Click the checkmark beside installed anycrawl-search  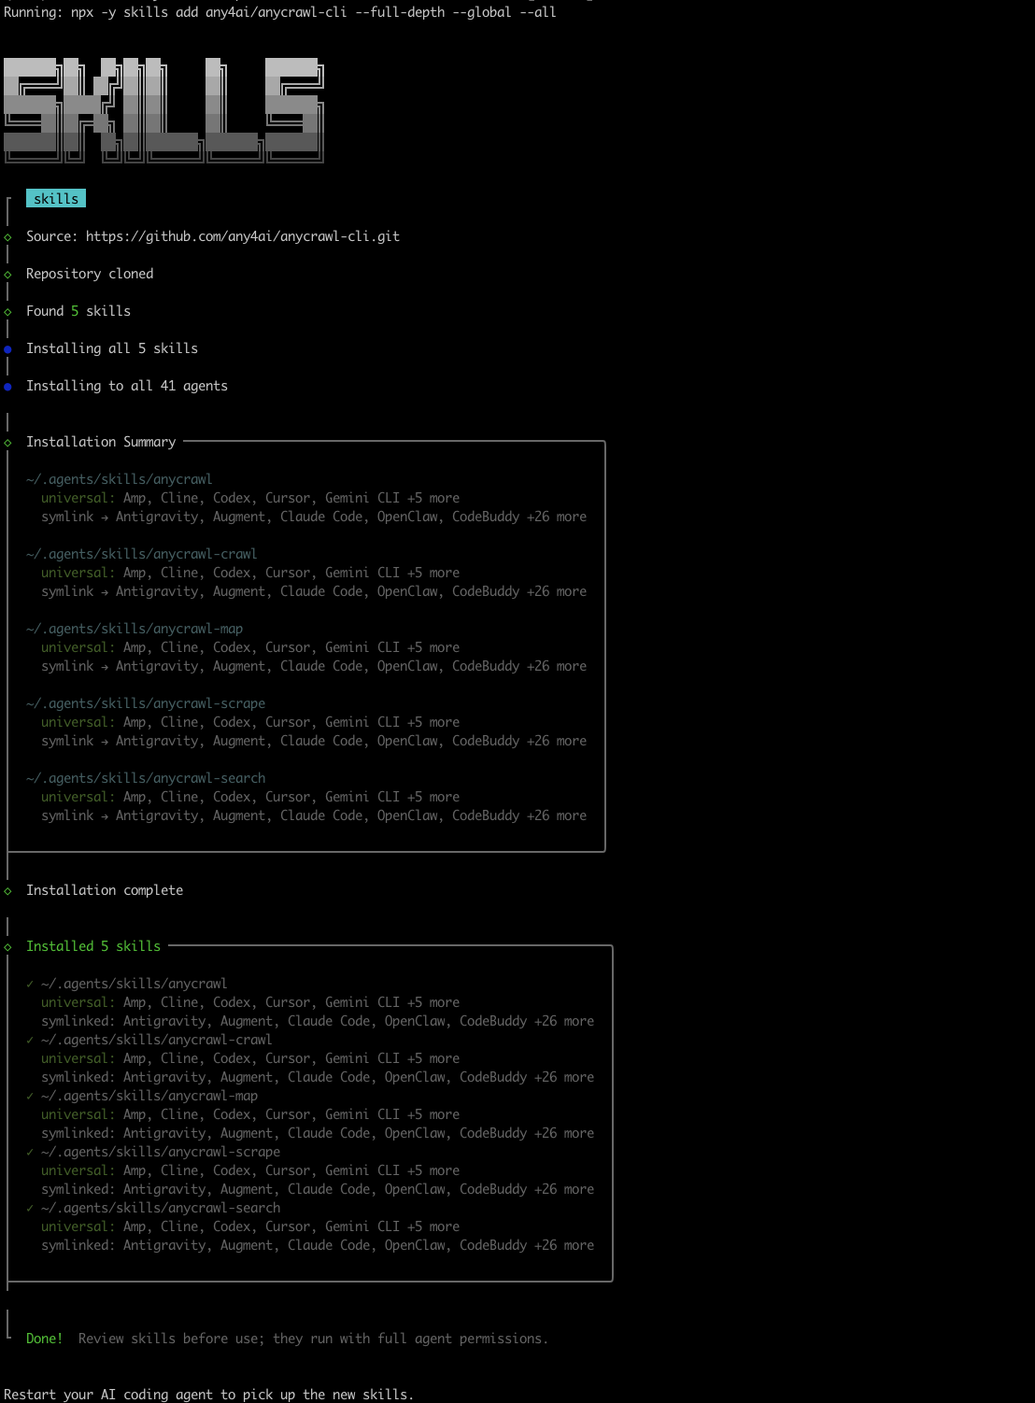point(30,1208)
